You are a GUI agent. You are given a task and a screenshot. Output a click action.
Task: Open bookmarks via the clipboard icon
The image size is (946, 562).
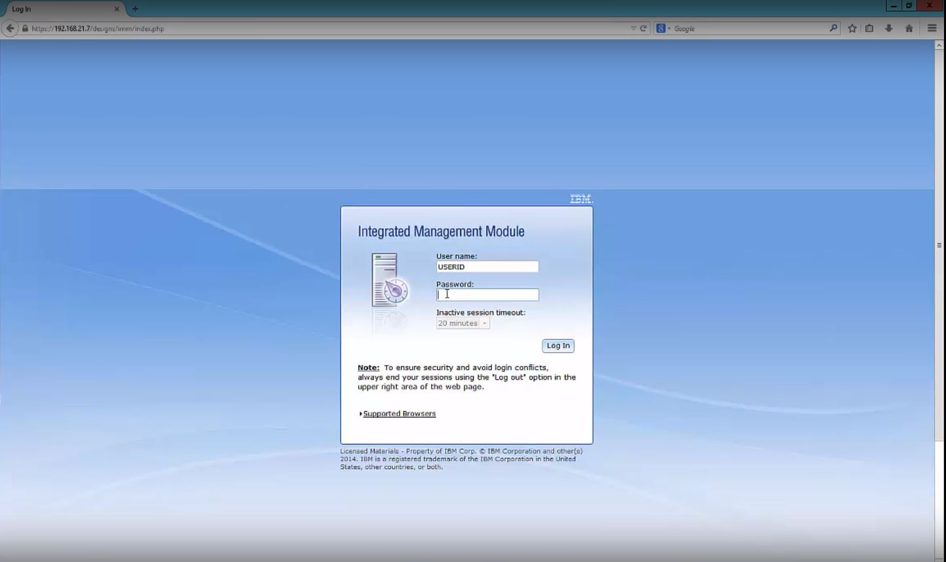(869, 28)
